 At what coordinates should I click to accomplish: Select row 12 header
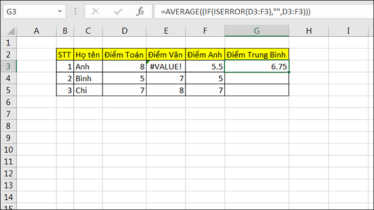[8, 173]
